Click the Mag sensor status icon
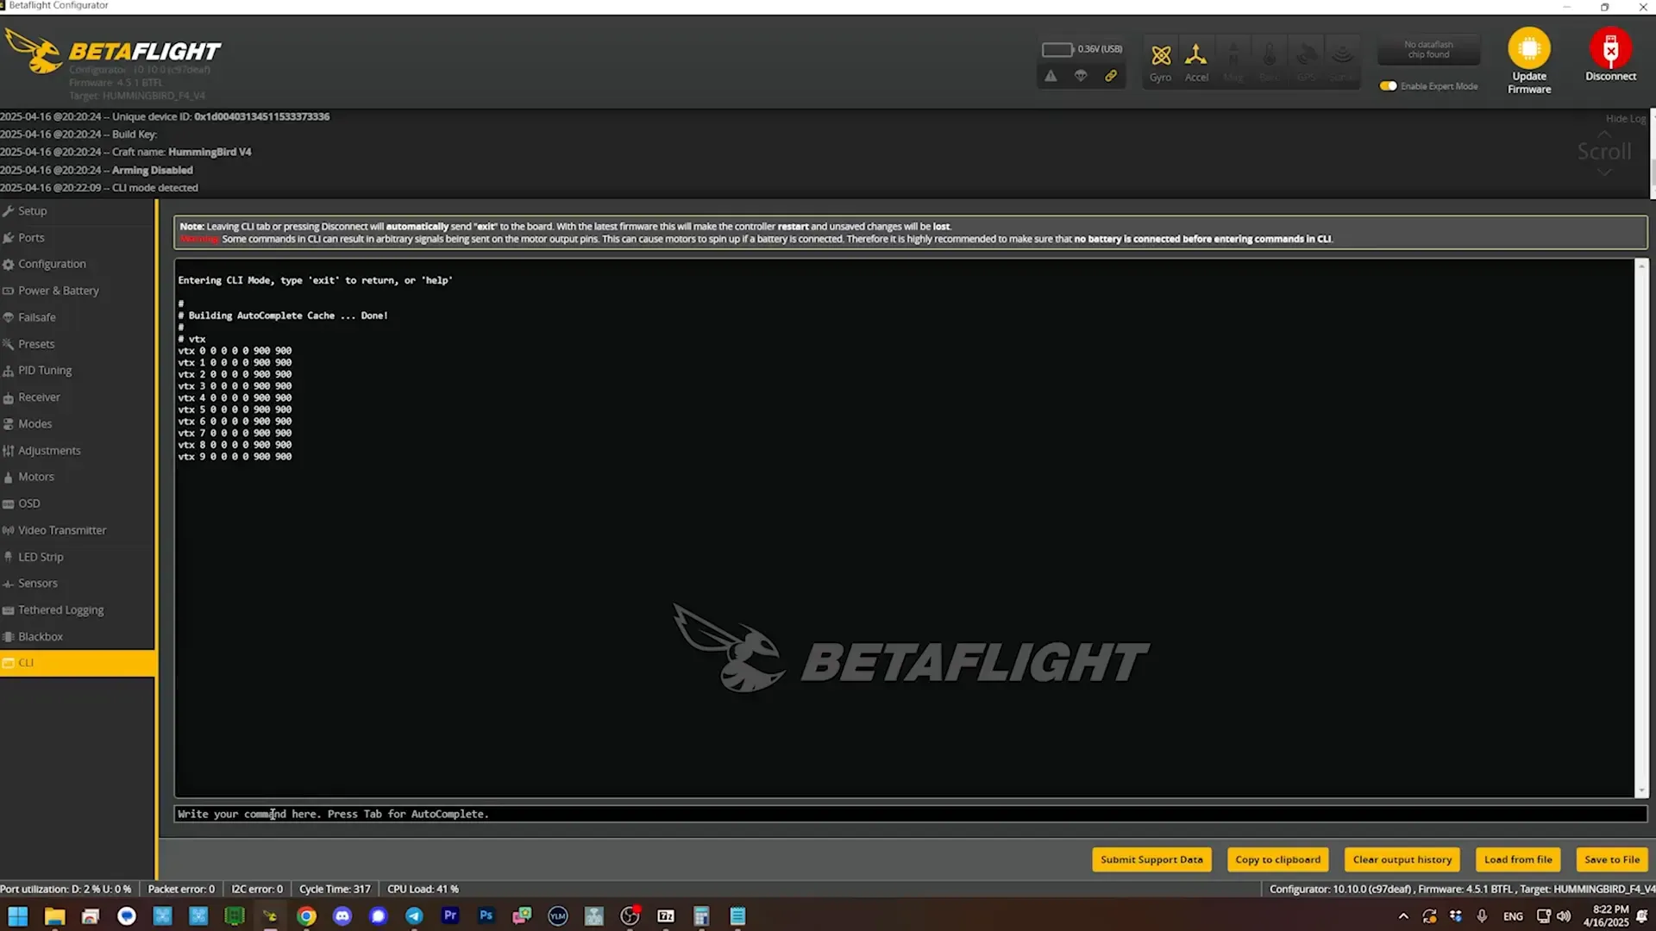Image resolution: width=1656 pixels, height=931 pixels. click(1233, 56)
